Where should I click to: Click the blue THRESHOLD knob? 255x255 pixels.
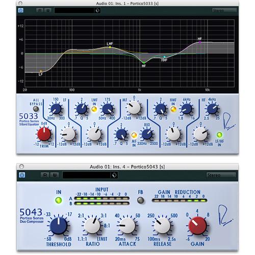click(59, 225)
